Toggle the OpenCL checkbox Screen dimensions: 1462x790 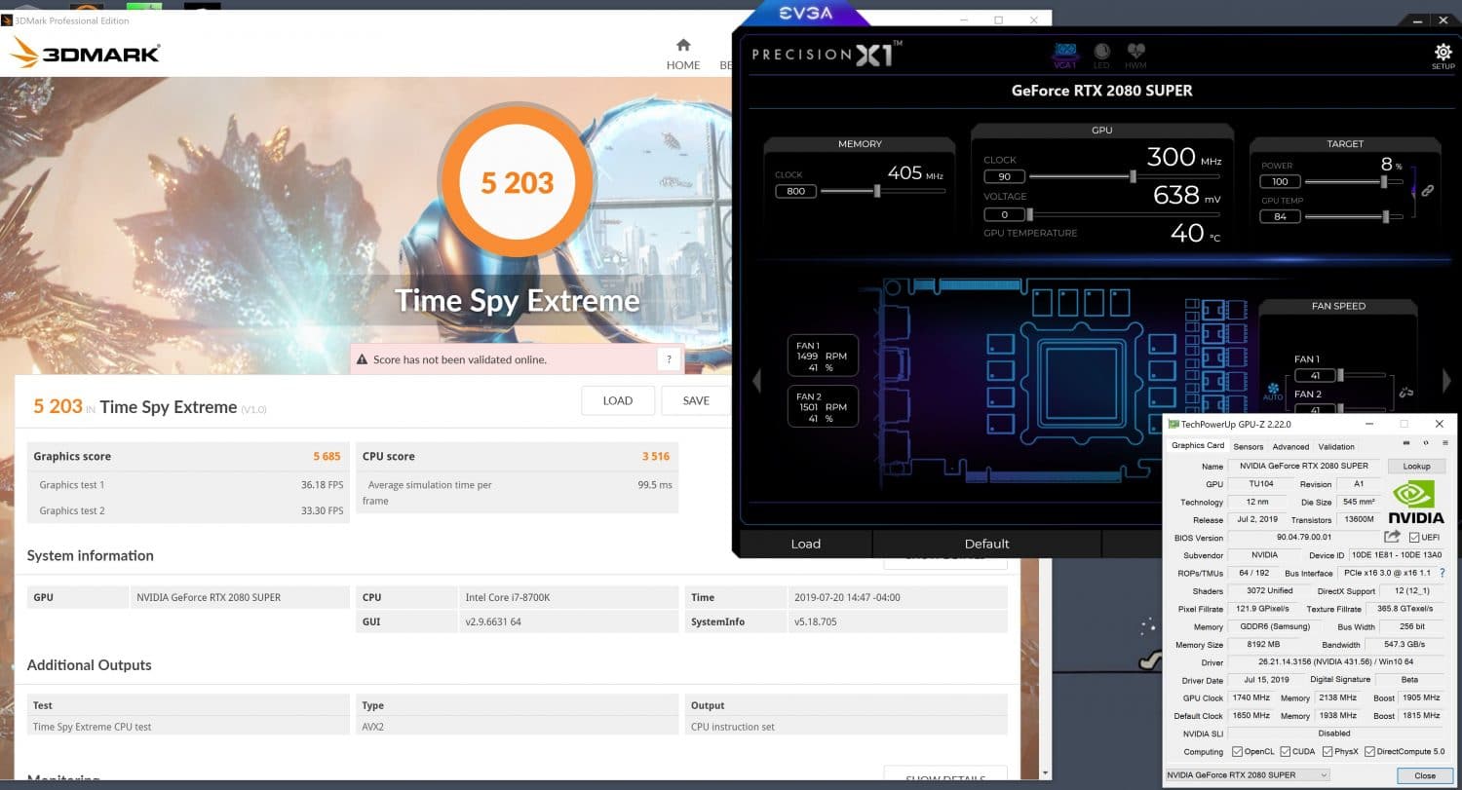(x=1237, y=751)
